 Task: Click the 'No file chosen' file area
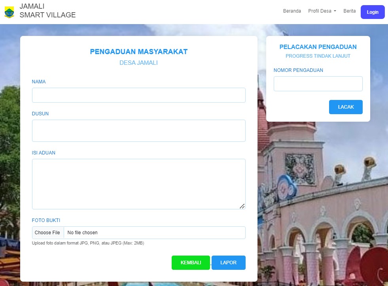tap(154, 233)
